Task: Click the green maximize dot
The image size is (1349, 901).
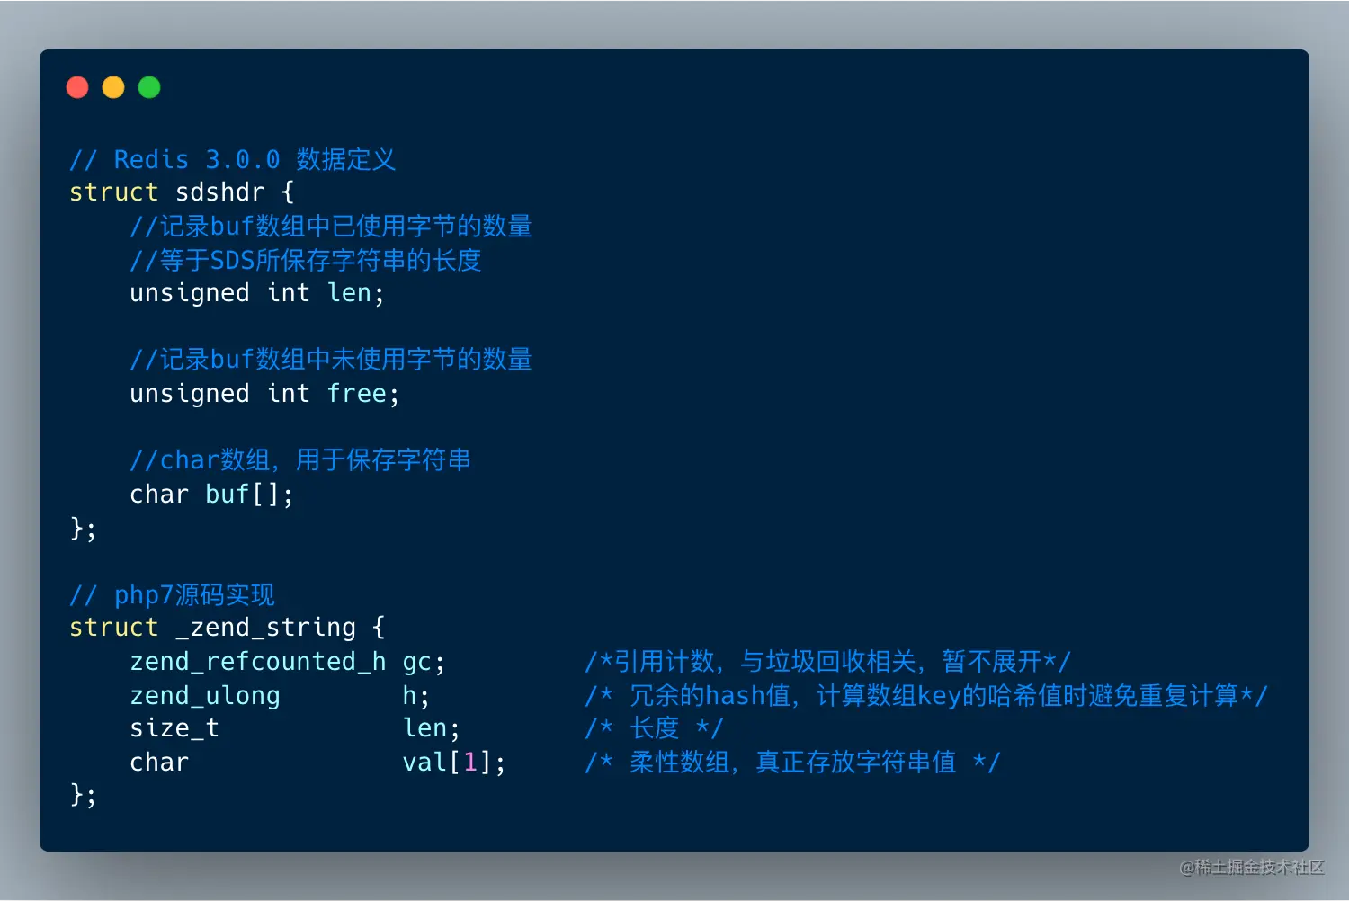Action: point(149,87)
